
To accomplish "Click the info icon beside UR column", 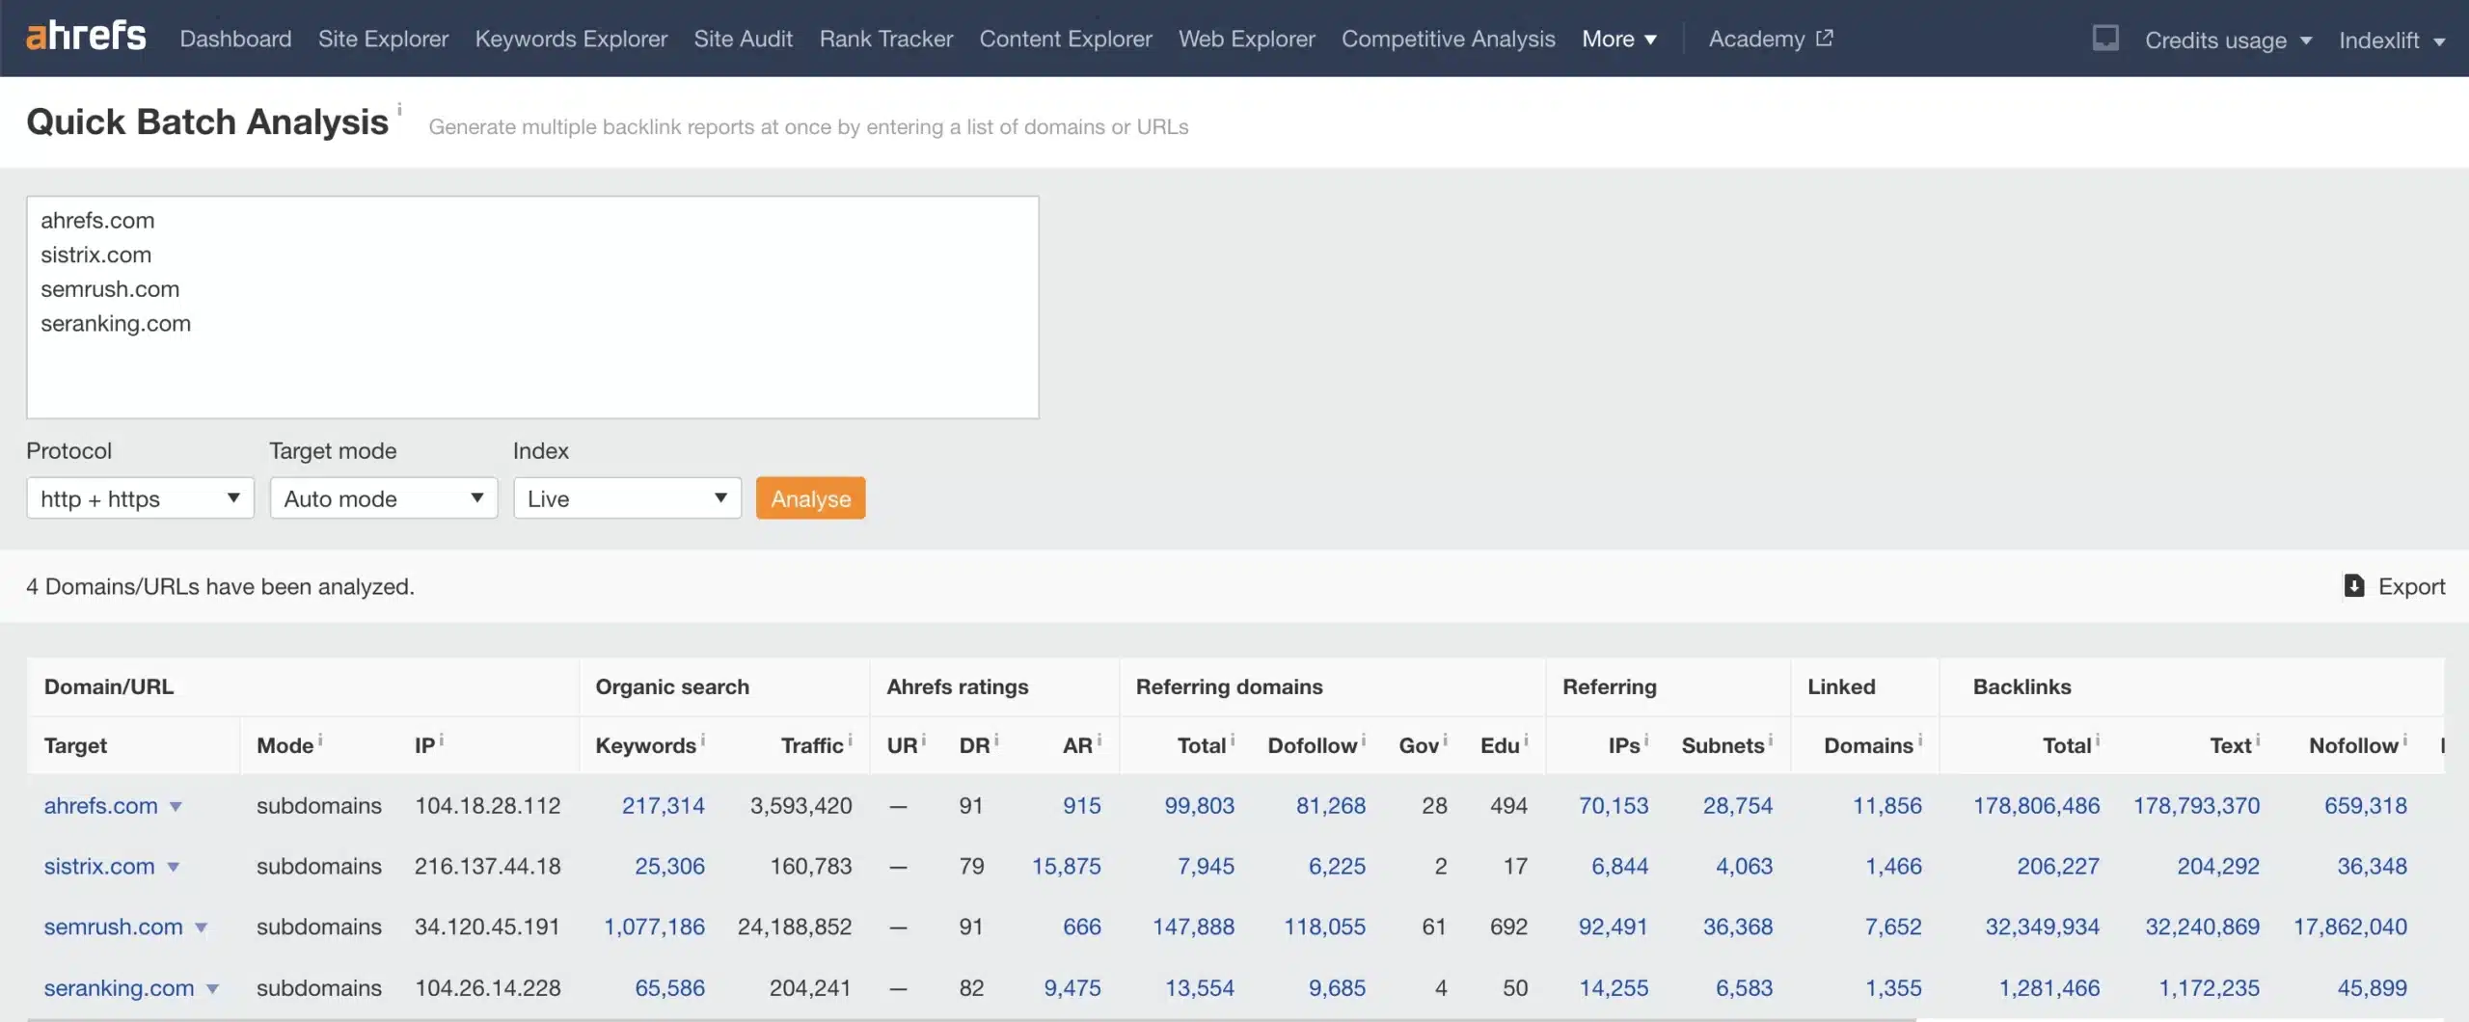I will tap(924, 740).
